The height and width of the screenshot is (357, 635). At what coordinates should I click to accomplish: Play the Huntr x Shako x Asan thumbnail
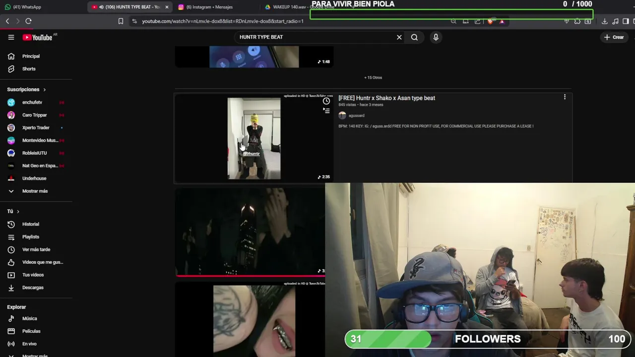point(254,138)
